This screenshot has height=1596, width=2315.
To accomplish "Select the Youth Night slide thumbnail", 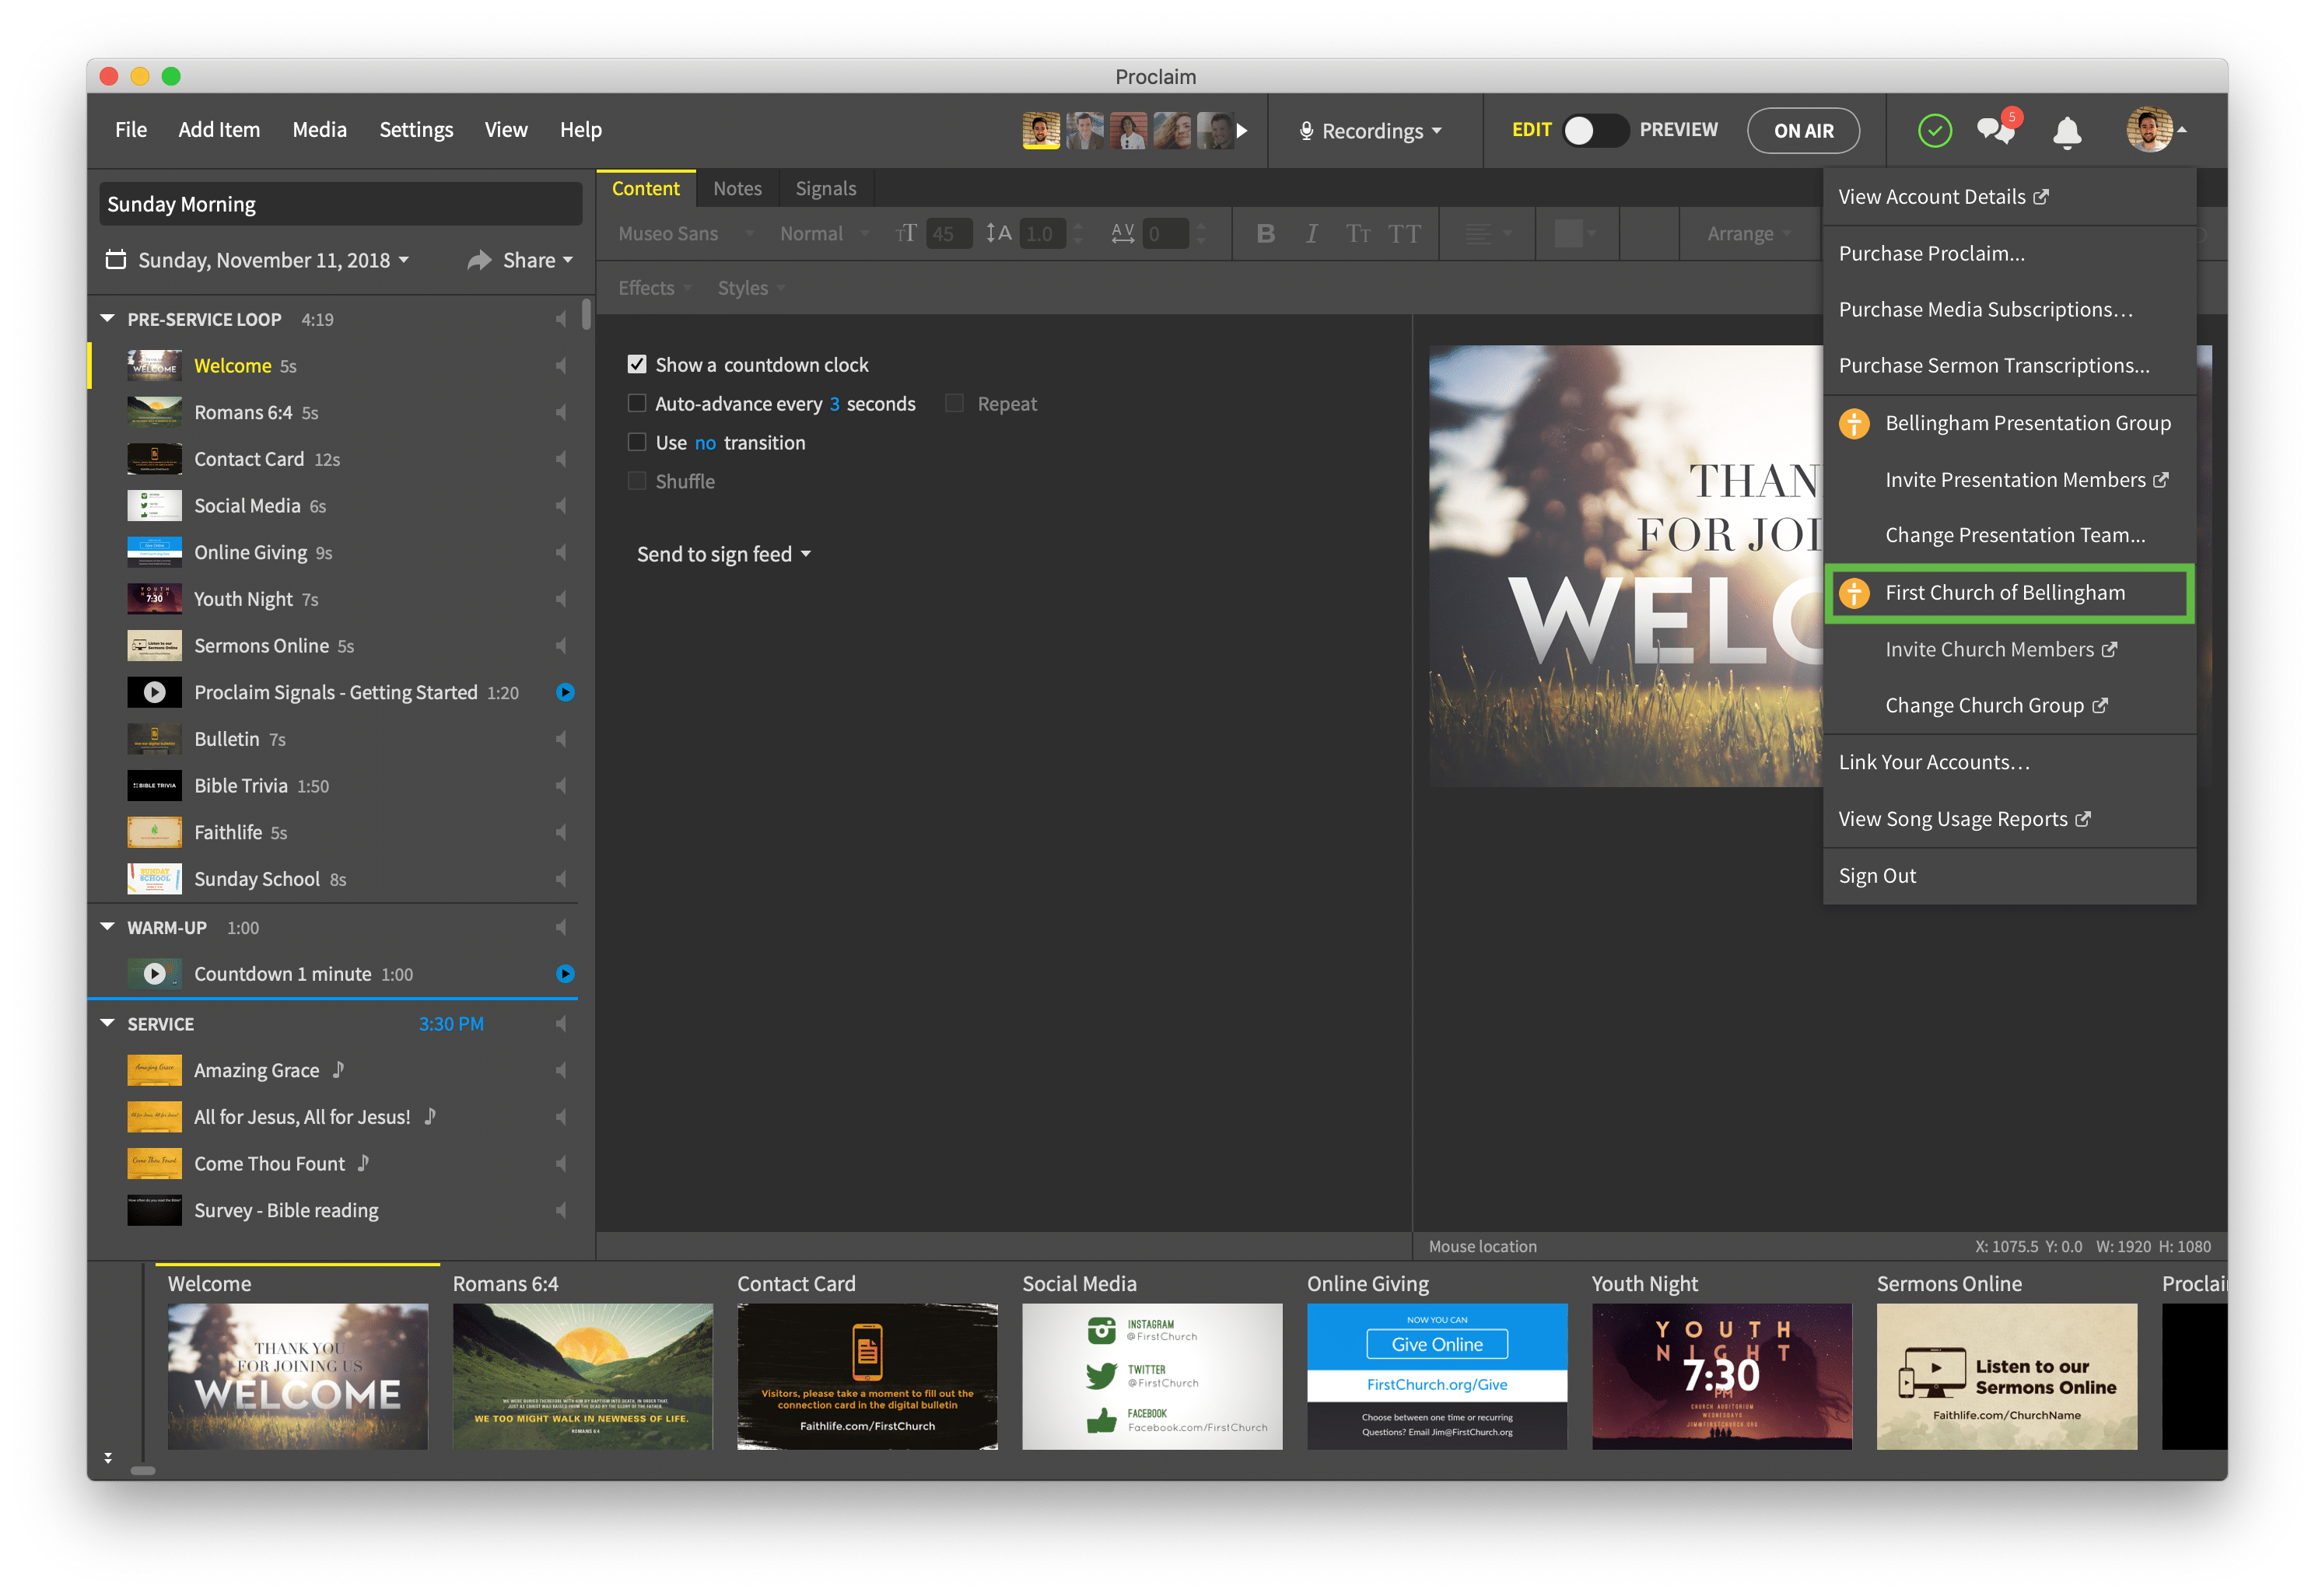I will click(x=1721, y=1375).
